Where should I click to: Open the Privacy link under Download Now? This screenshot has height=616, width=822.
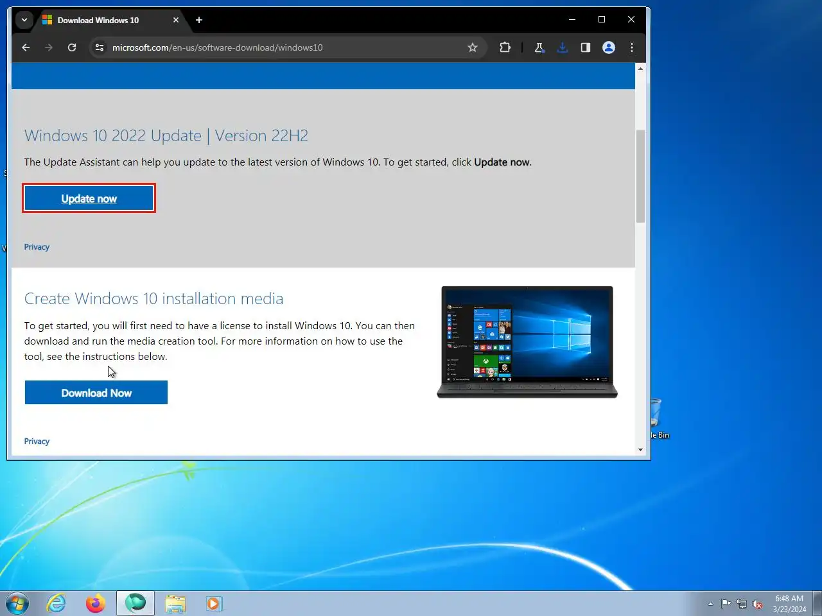[x=37, y=441]
